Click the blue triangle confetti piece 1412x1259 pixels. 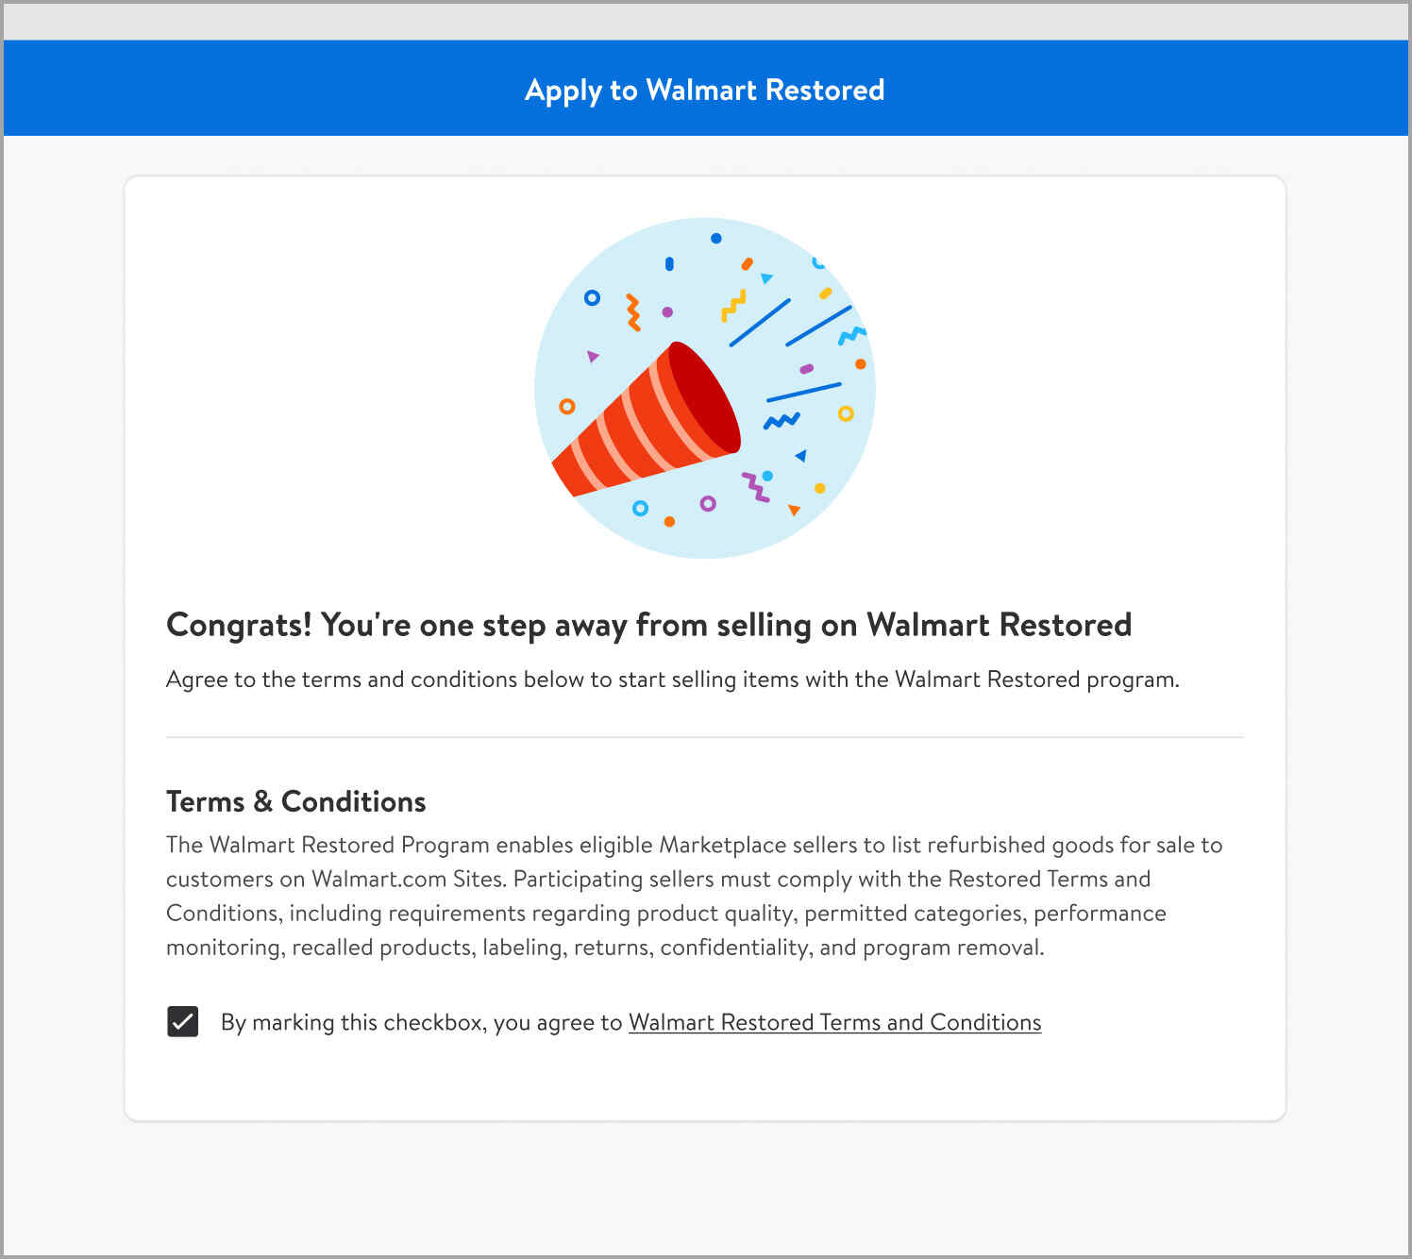coord(800,456)
